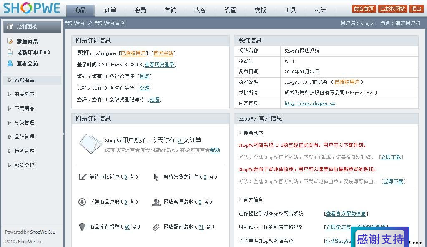Screen dimensions: 427x247
Task: Click the stock alarm lightbulb icon
Action: click(82, 227)
